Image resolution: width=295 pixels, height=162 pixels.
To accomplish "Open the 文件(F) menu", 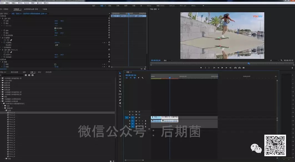I will 2,3.
